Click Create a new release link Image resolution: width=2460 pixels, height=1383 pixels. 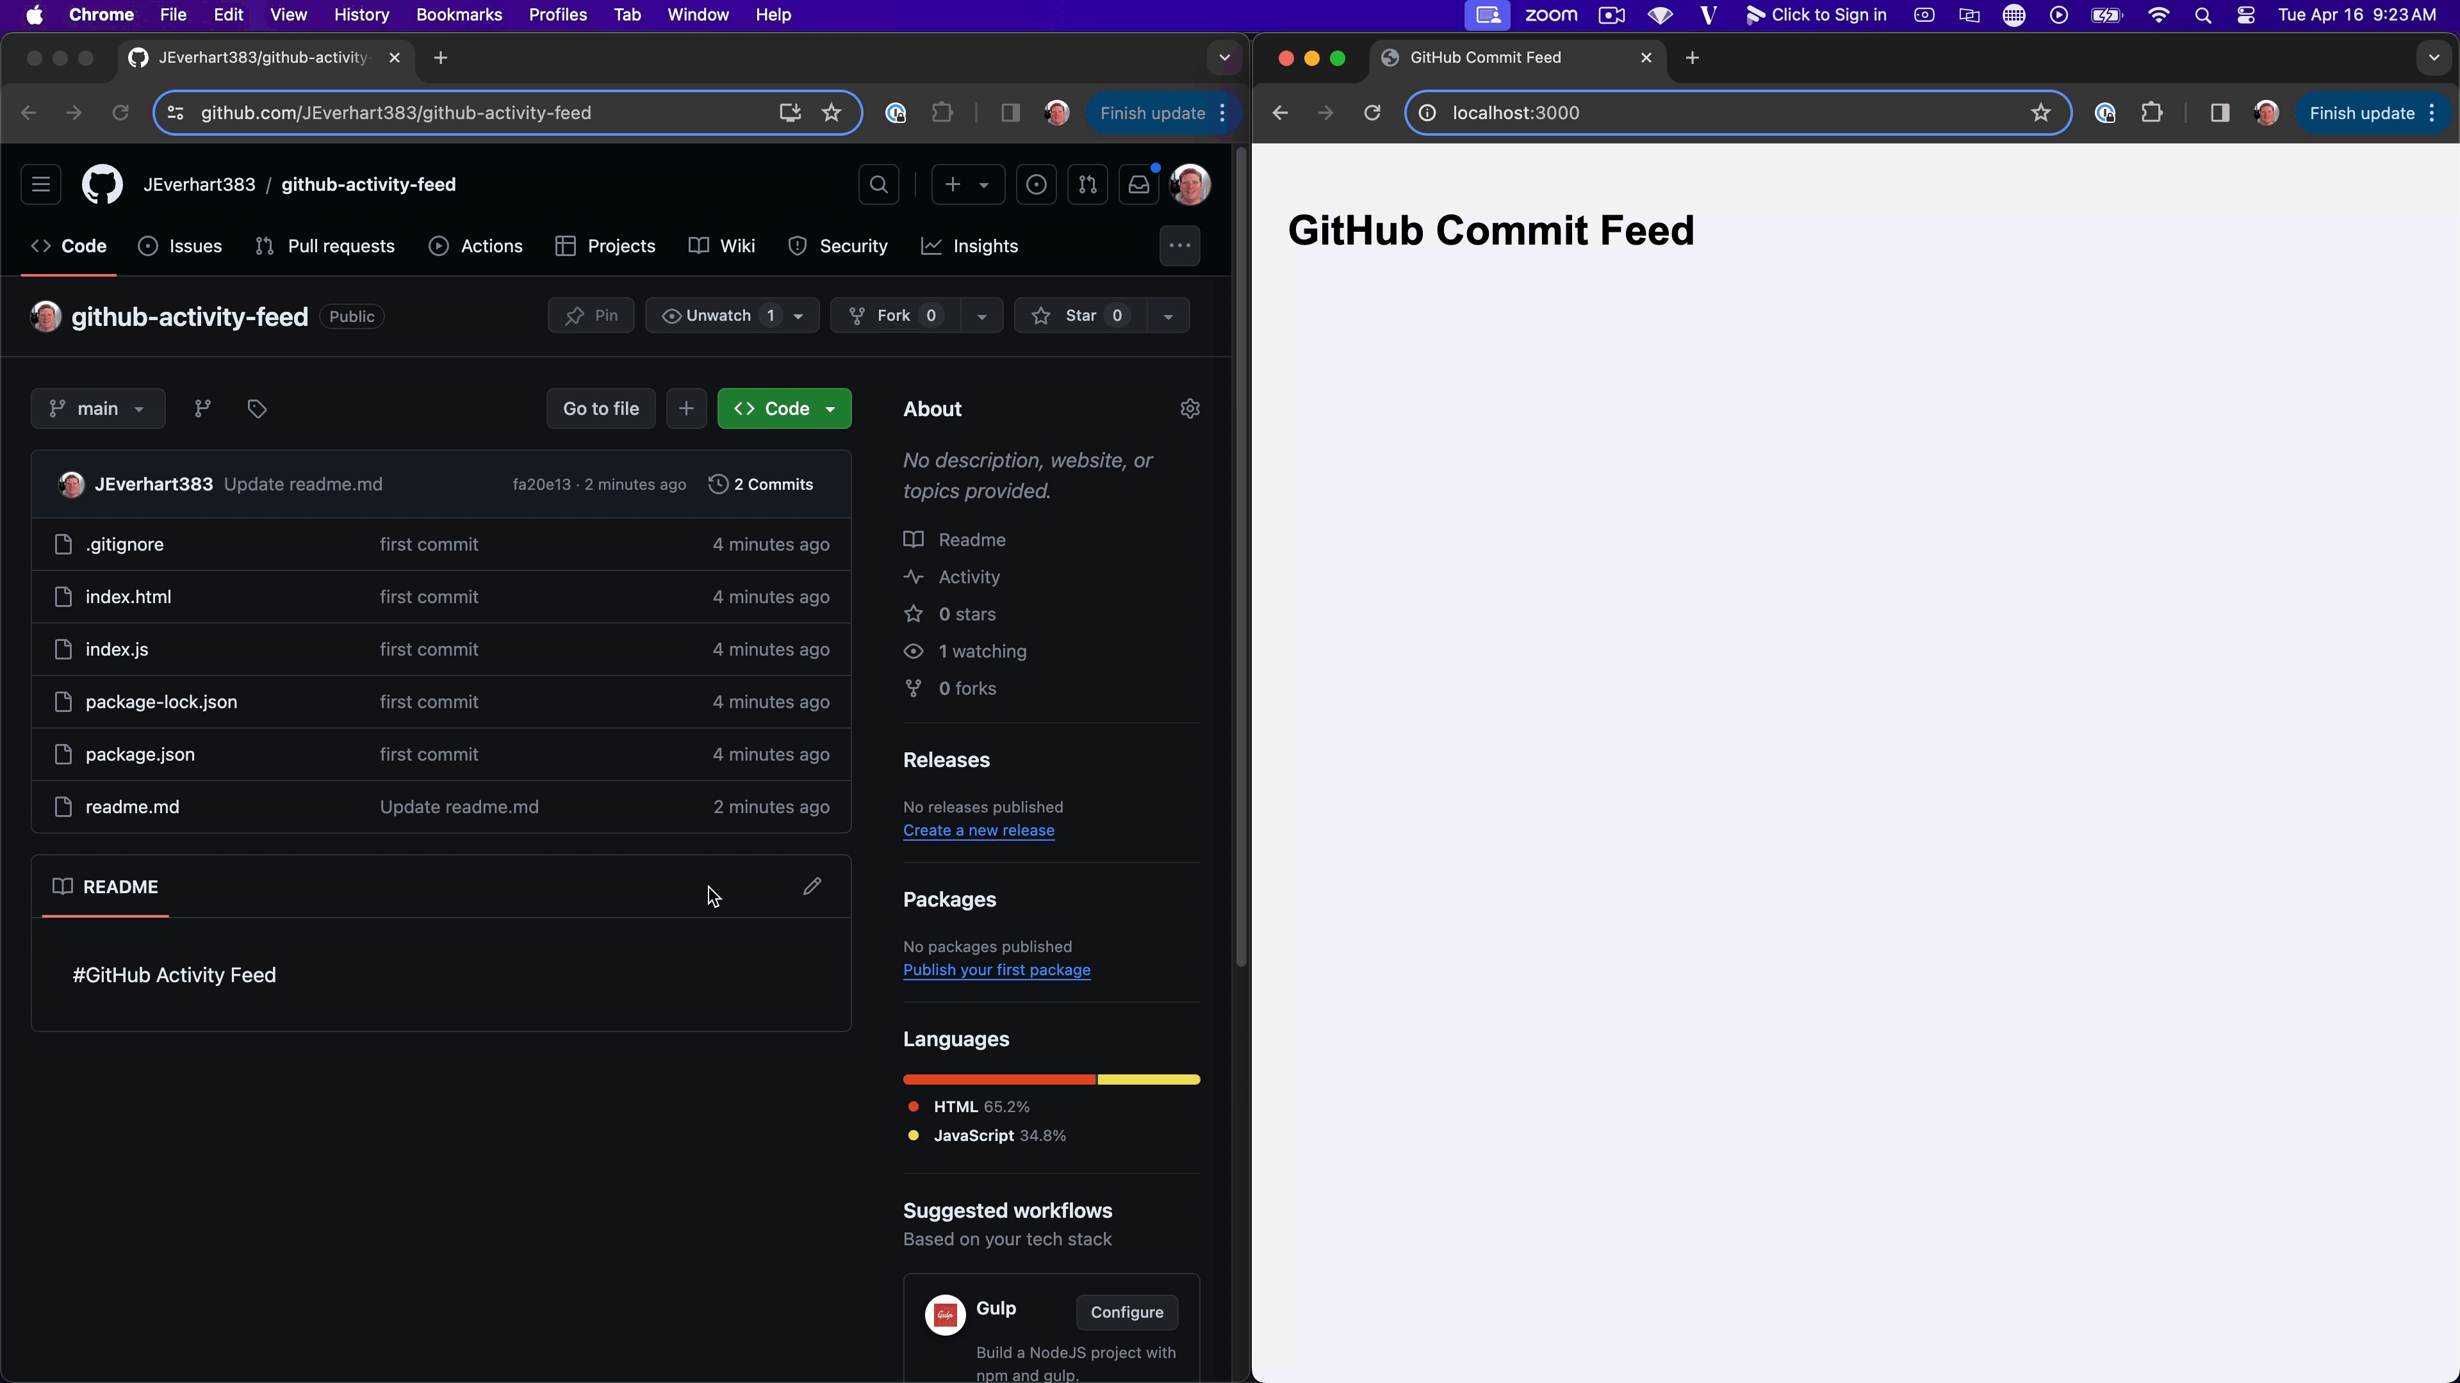(978, 829)
